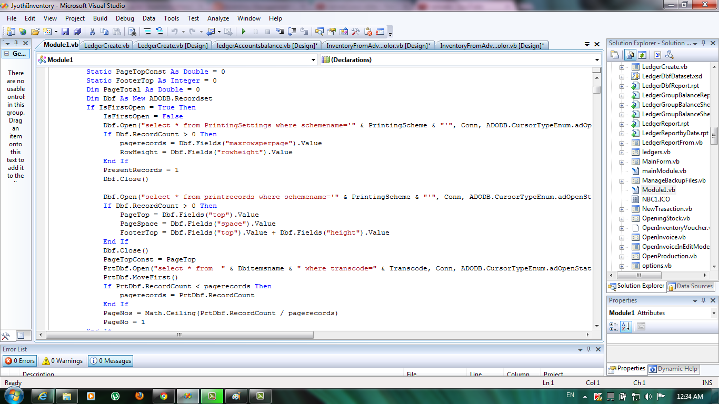Select the Cut icon on the toolbar
The image size is (719, 404).
point(94,32)
